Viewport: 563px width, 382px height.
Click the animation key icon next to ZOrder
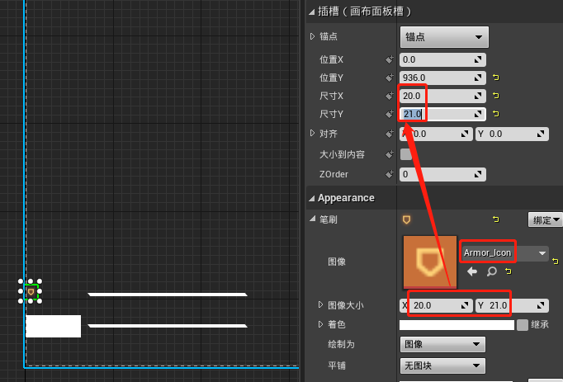(x=390, y=174)
